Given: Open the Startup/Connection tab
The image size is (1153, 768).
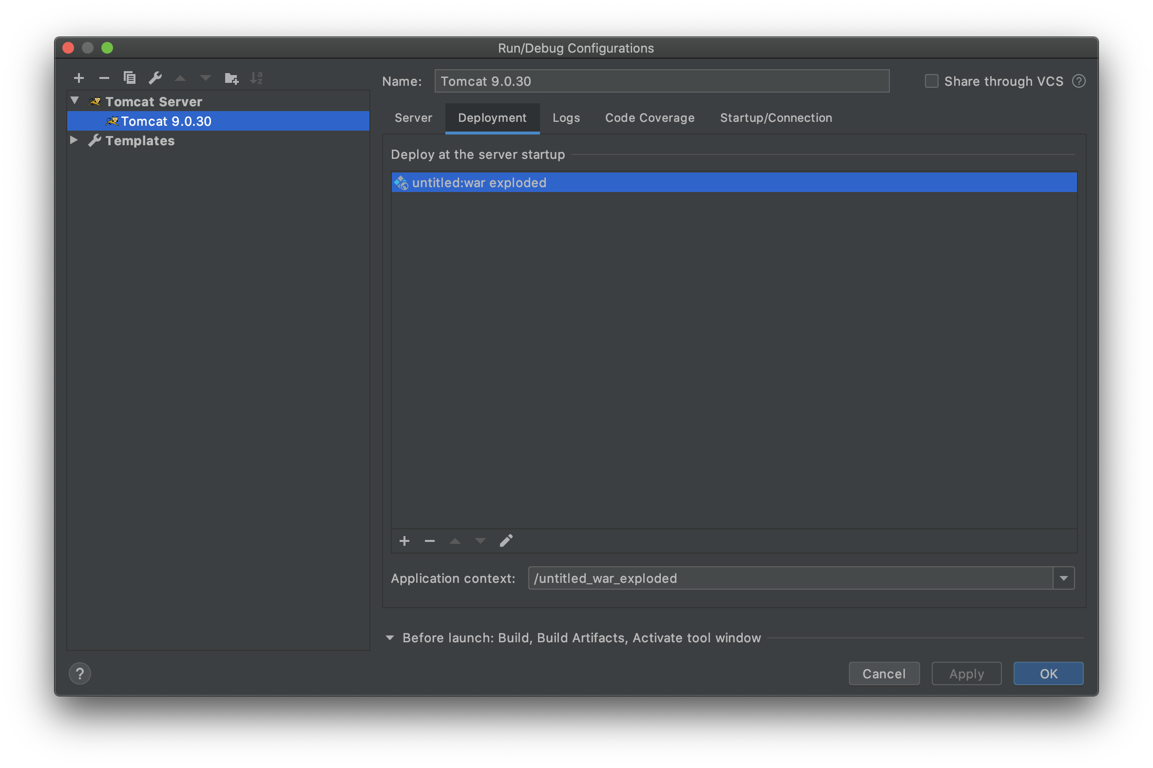Looking at the screenshot, I should click(775, 118).
